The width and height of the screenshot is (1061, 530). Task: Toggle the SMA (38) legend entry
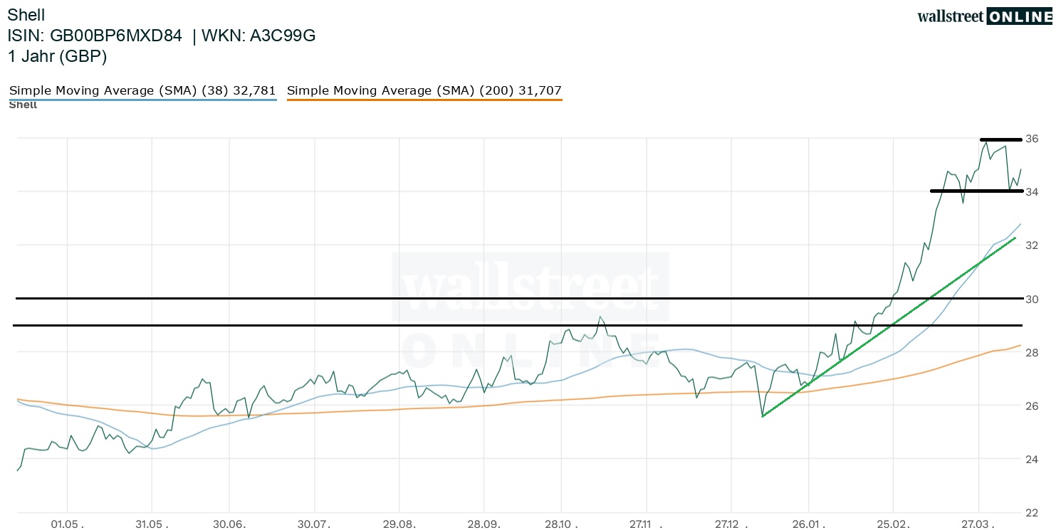(x=142, y=90)
